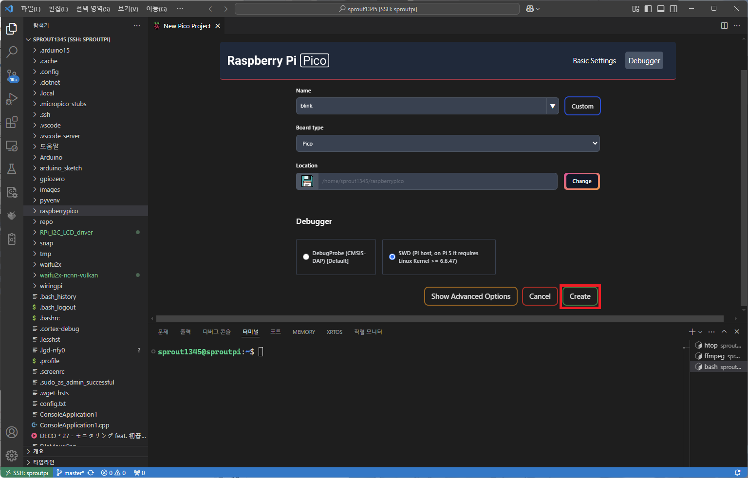Switch to the 문제 panel tab
Screen dimensions: 748x478
(163, 332)
